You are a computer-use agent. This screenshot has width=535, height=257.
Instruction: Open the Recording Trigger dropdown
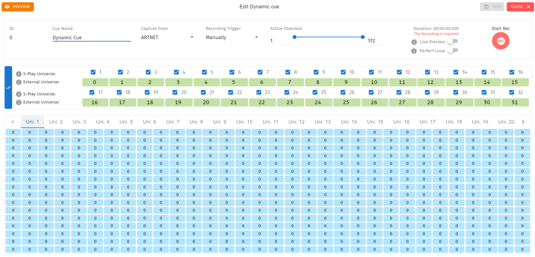(x=232, y=37)
